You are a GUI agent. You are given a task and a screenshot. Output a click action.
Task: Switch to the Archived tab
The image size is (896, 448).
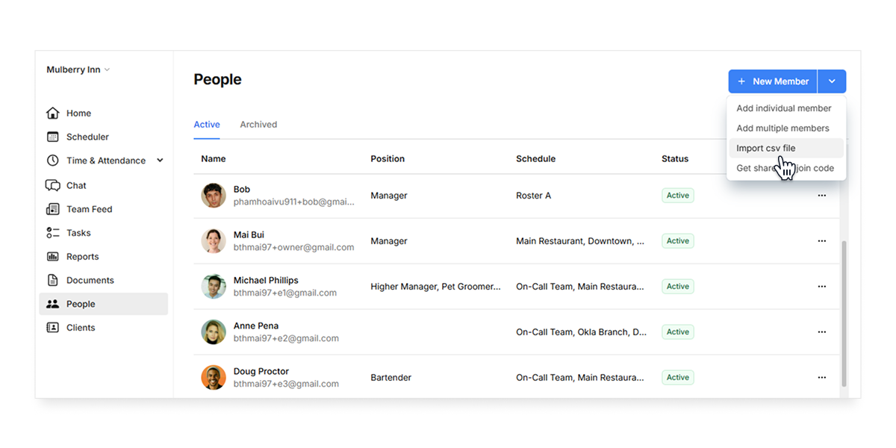258,124
